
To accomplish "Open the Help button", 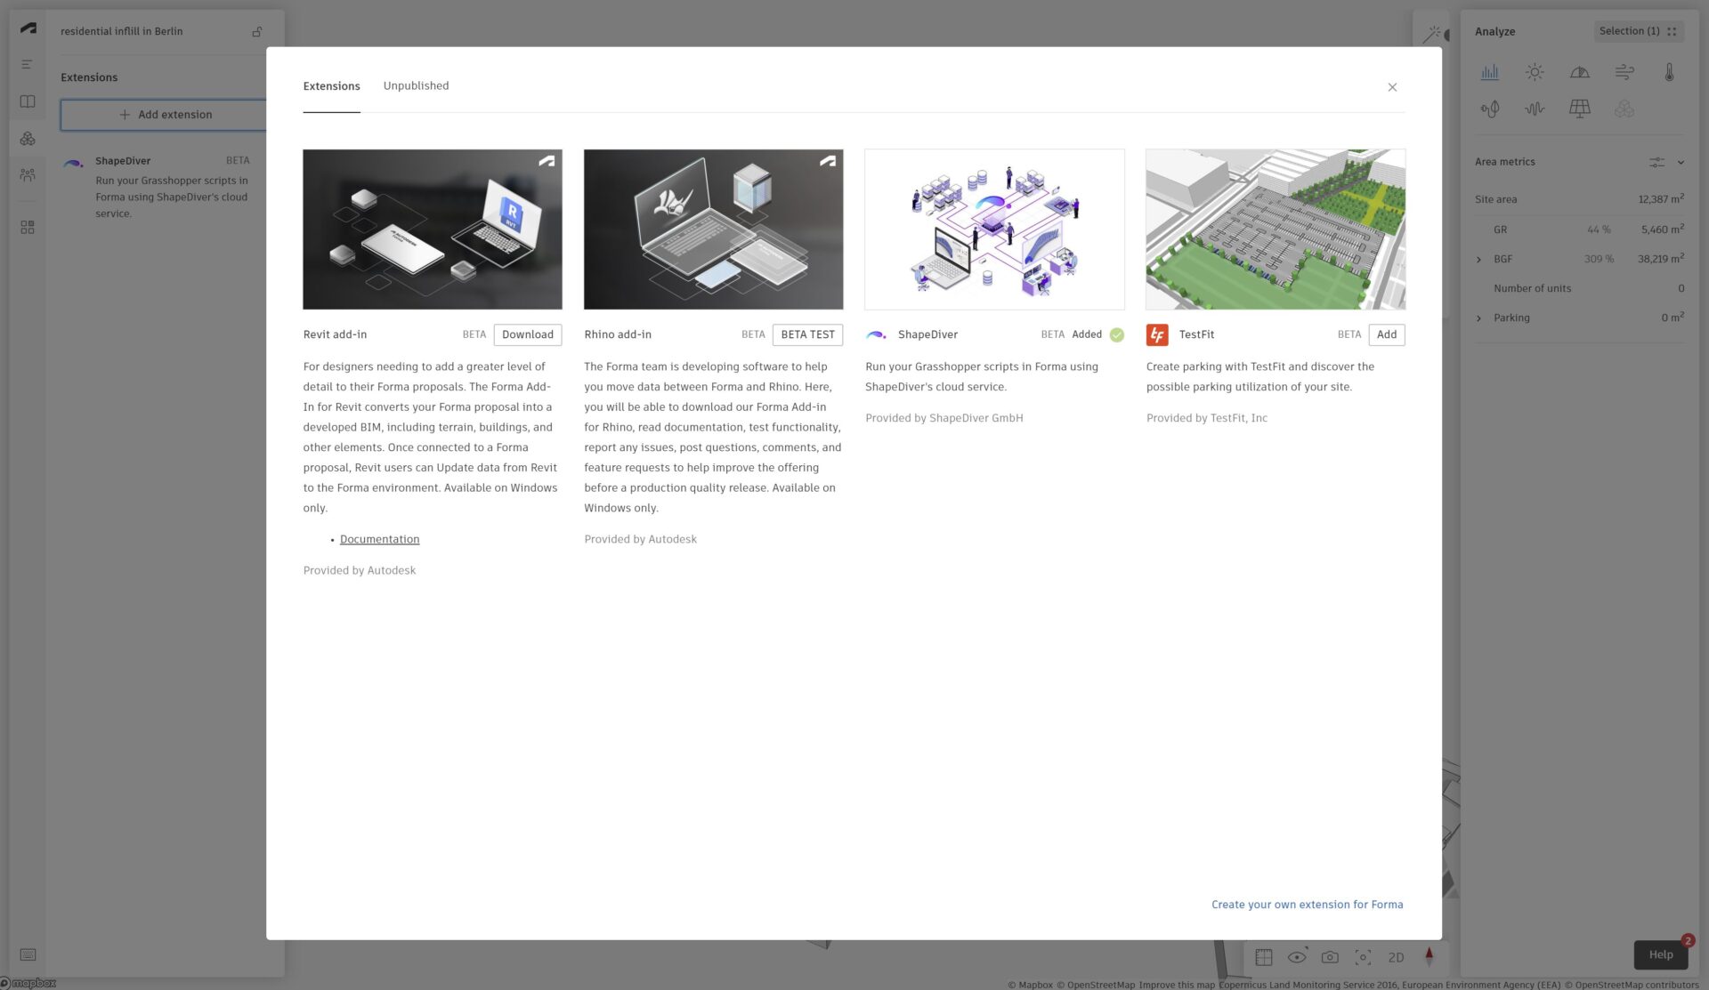I will (x=1660, y=954).
